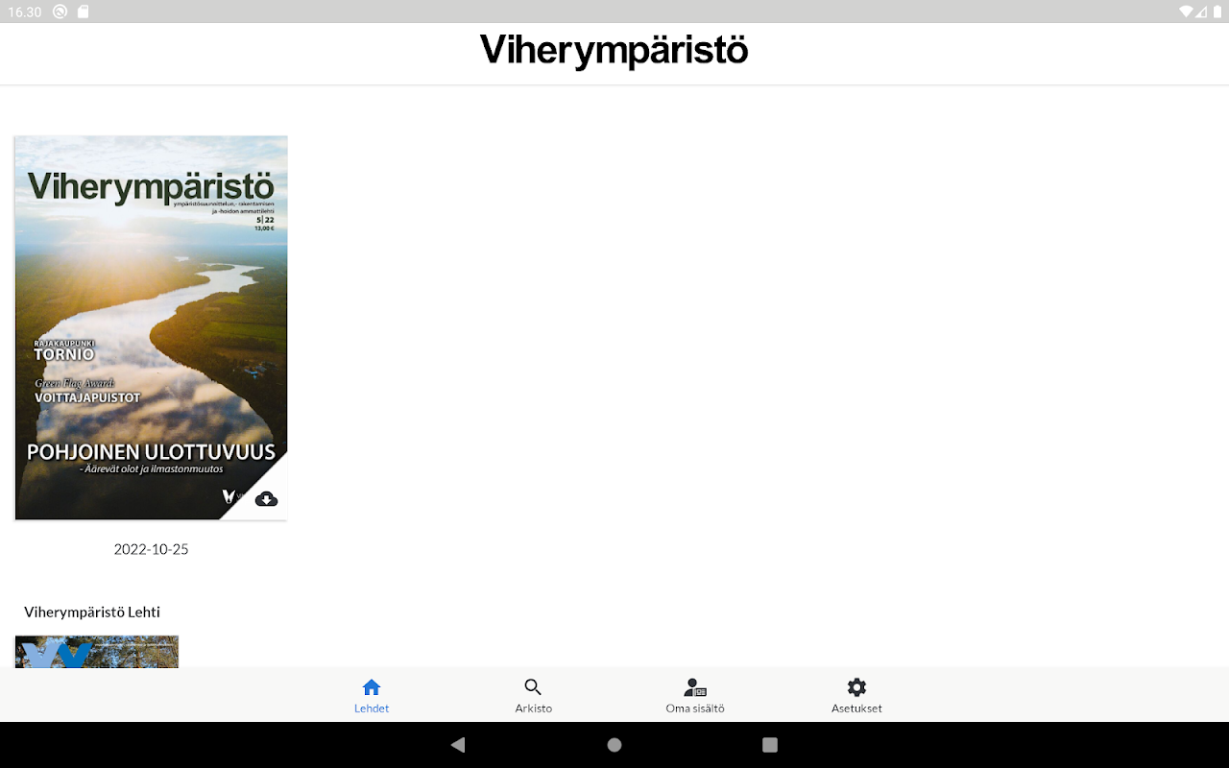Open the Viherympäristö 5/22 magazine cover
This screenshot has height=768, width=1229.
click(x=151, y=327)
